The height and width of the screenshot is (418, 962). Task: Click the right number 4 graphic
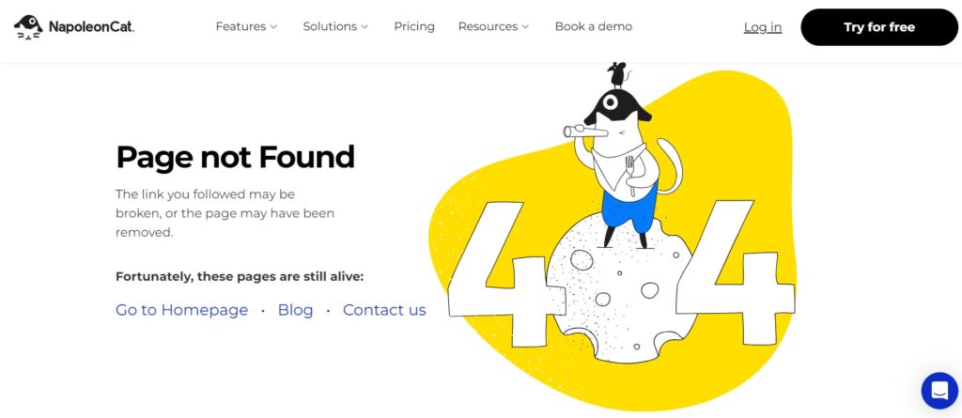click(737, 271)
